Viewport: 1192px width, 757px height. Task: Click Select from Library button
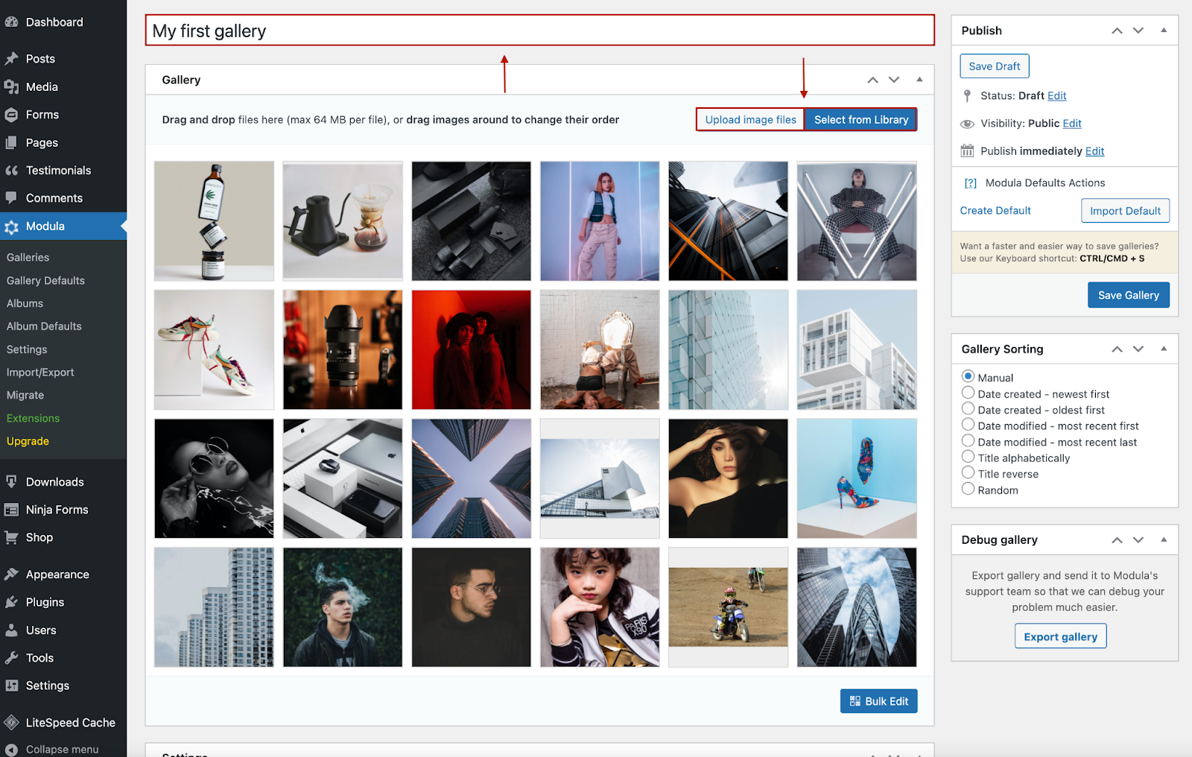point(861,120)
